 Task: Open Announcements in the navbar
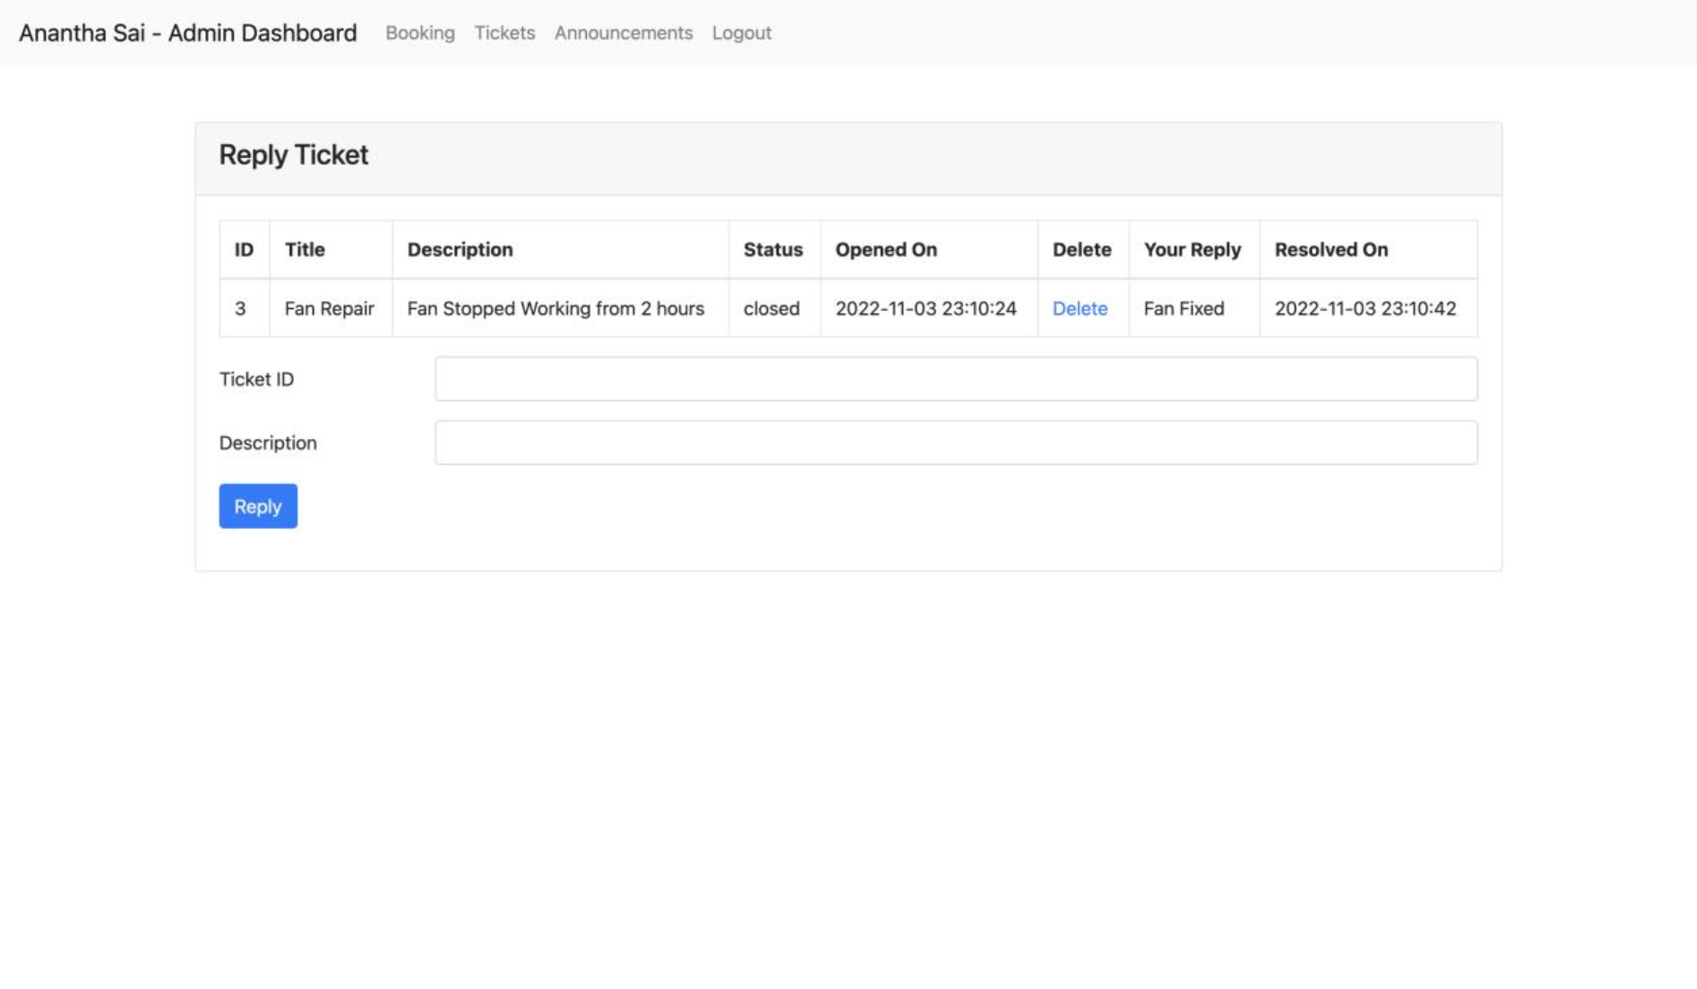pos(624,33)
